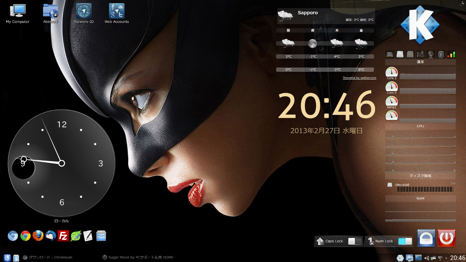Click the CPU section header
466x262 pixels.
click(420, 126)
